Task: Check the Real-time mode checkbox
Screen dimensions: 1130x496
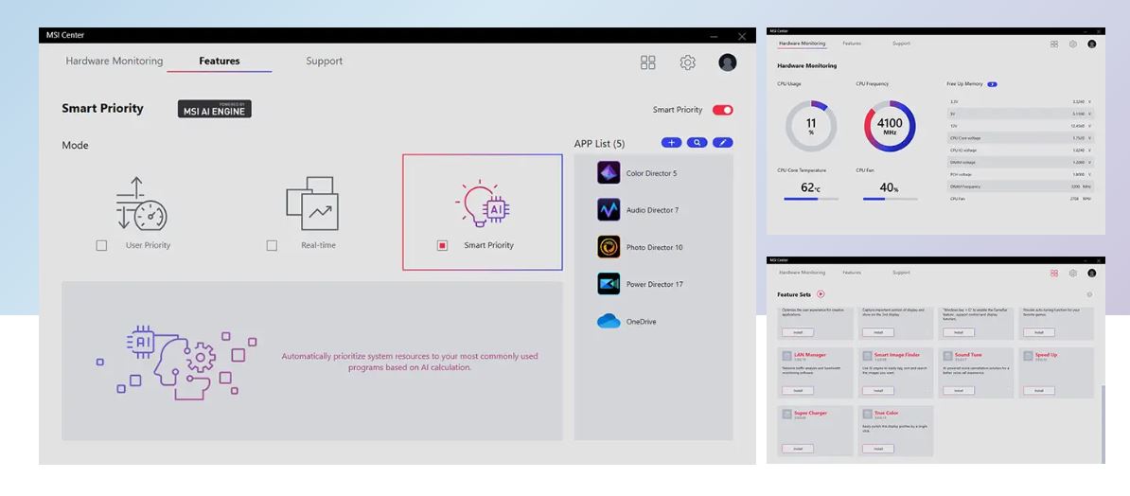Action: (x=272, y=246)
